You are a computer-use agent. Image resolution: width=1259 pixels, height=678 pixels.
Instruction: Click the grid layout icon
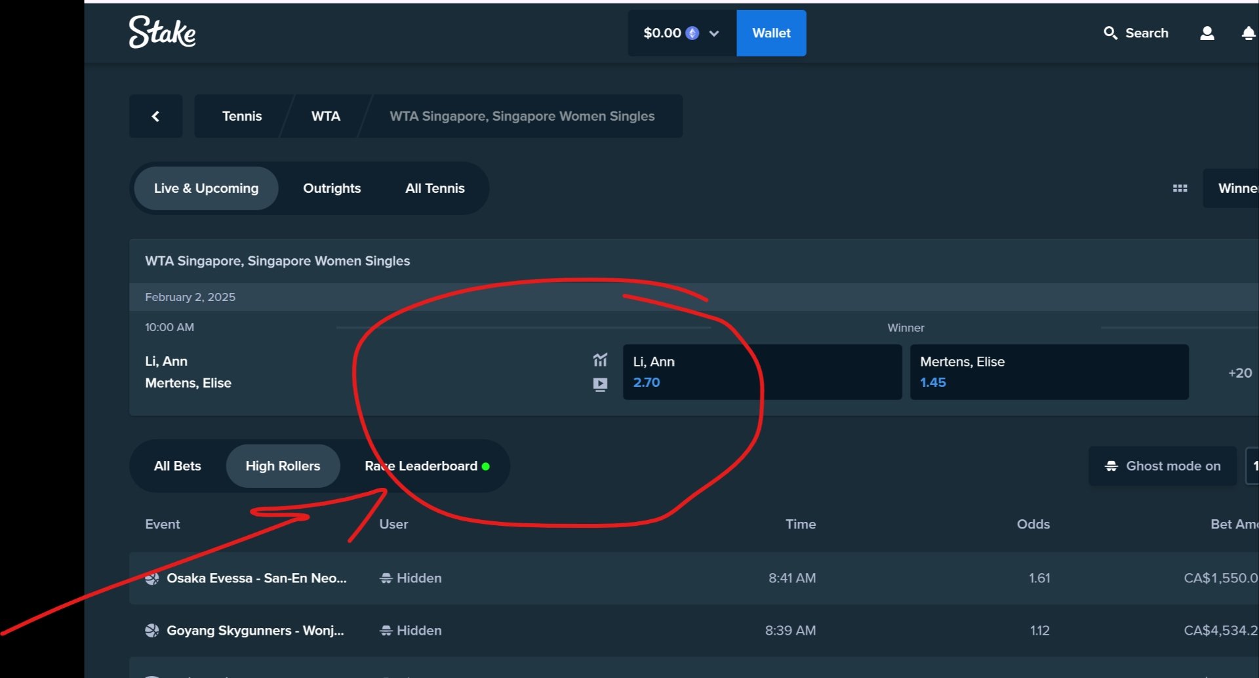point(1180,188)
